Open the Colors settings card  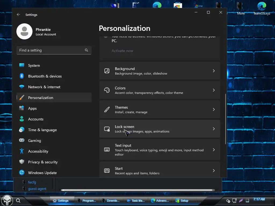pos(160,90)
